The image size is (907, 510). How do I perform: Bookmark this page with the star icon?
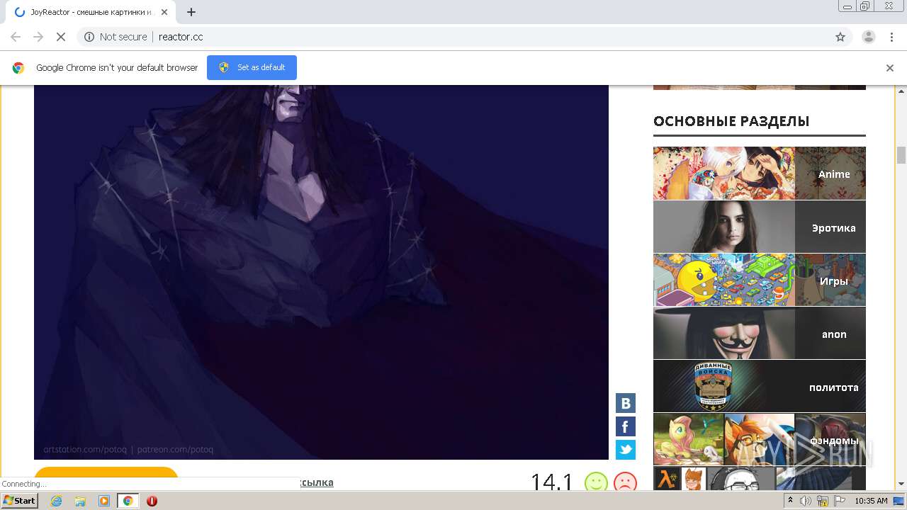pyautogui.click(x=840, y=37)
